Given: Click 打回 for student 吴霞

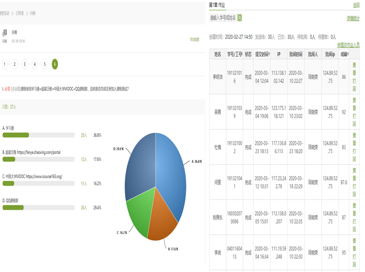Looking at the screenshot, I should [354, 120].
